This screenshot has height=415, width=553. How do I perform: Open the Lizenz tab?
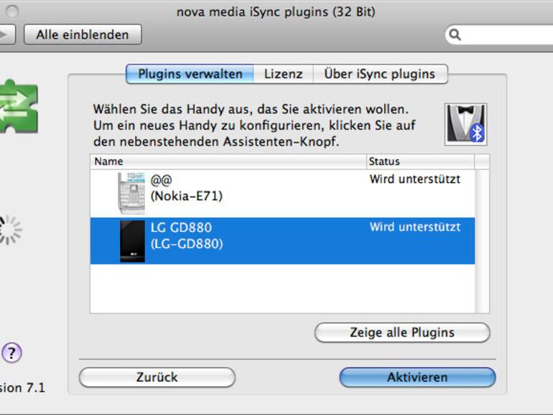tap(283, 74)
